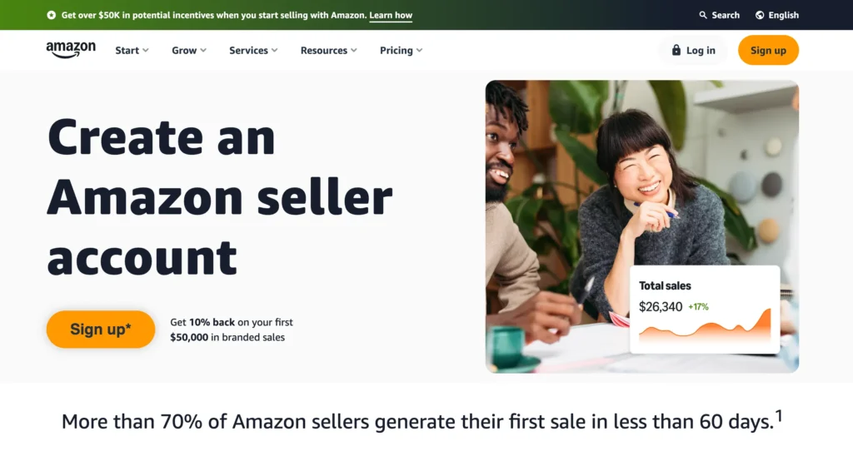Expand the Resources menu chevron
This screenshot has height=471, width=853.
pos(354,51)
